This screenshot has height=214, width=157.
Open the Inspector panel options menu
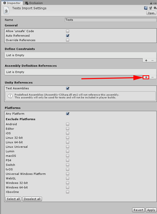pyautogui.click(x=155, y=3)
